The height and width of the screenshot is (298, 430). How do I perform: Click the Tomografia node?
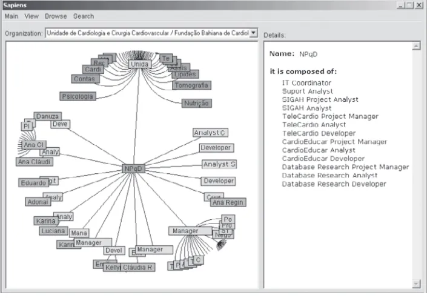point(192,85)
